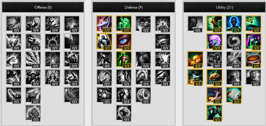266x126 pixels.
Task: Select the green glowing fist Defense mastery
Action: 124,23
